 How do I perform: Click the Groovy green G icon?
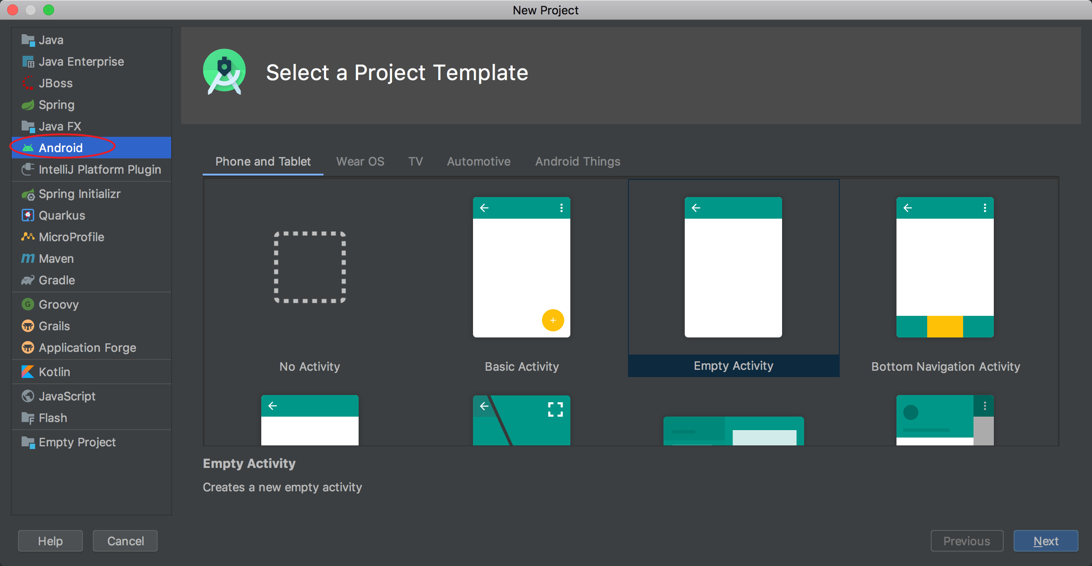pyautogui.click(x=28, y=305)
